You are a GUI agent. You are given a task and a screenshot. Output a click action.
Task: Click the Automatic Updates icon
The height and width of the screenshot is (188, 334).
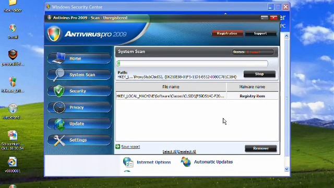tap(186, 162)
